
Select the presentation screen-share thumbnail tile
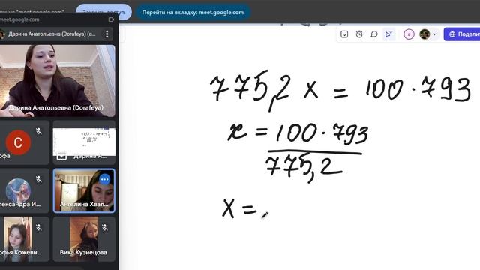(84, 142)
